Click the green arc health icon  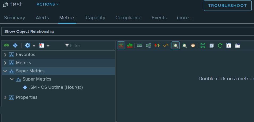pyautogui.click(x=6, y=45)
